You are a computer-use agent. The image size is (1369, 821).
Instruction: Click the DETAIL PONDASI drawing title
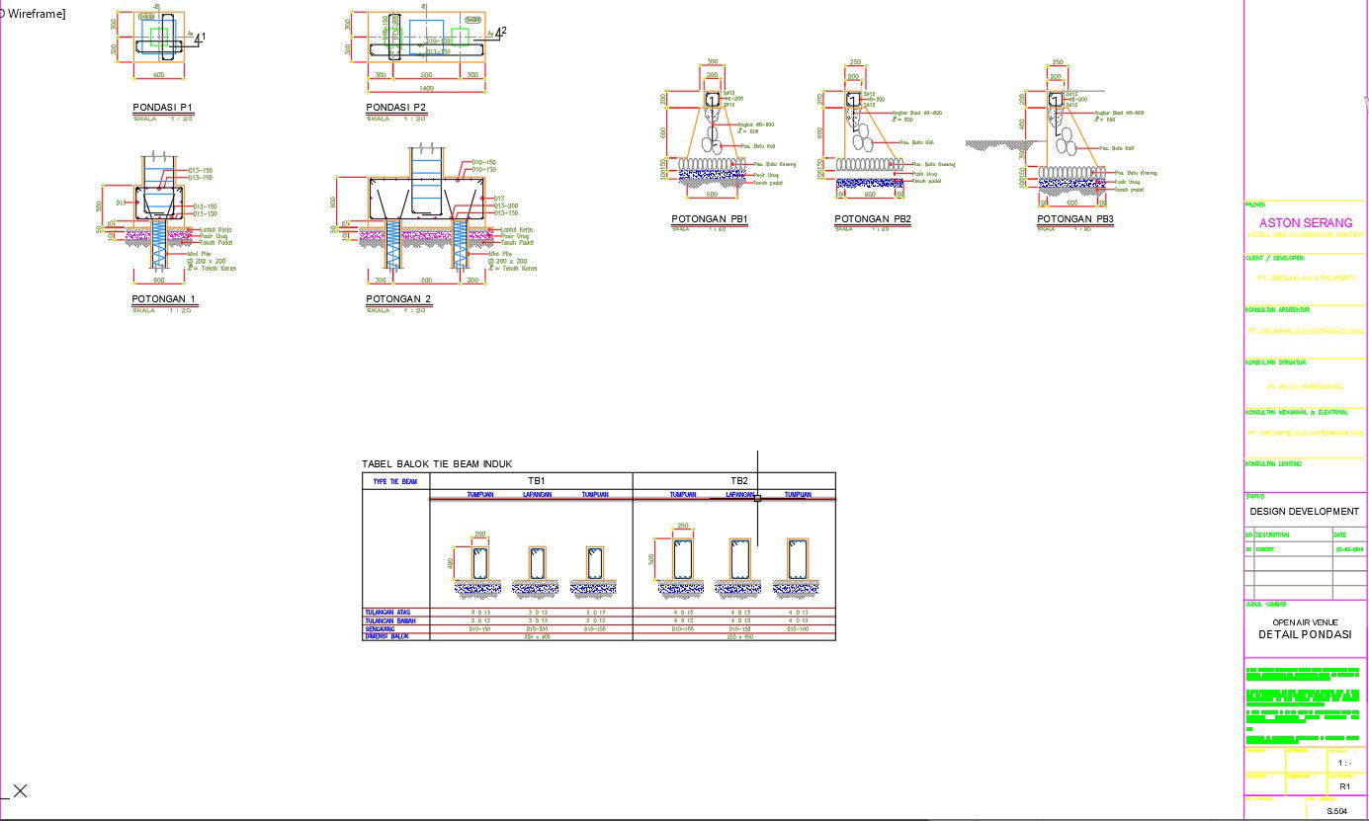1305,635
